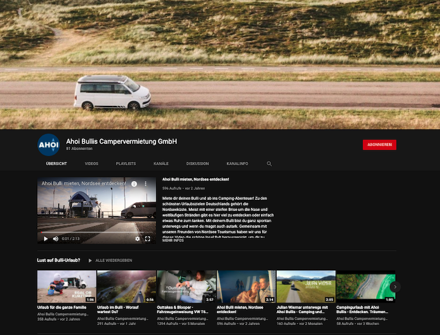Switch to the ÜBERSICHT tab

[57, 164]
